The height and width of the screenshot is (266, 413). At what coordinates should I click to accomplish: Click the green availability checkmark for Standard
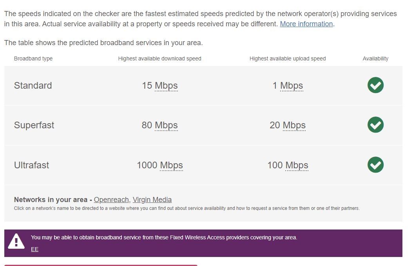(x=375, y=85)
